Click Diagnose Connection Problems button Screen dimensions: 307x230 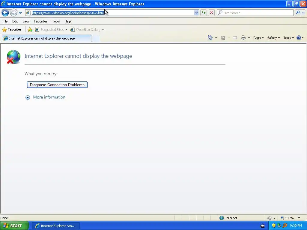pos(57,85)
